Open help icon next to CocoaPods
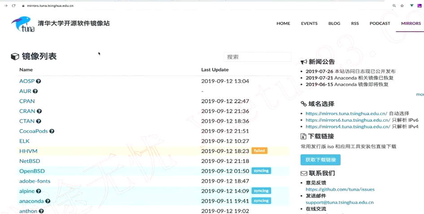The height and width of the screenshot is (214, 424). tap(52, 131)
